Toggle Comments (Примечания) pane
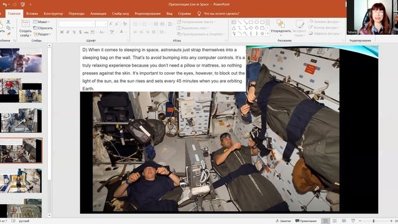The height and width of the screenshot is (224, 398). coord(306,221)
